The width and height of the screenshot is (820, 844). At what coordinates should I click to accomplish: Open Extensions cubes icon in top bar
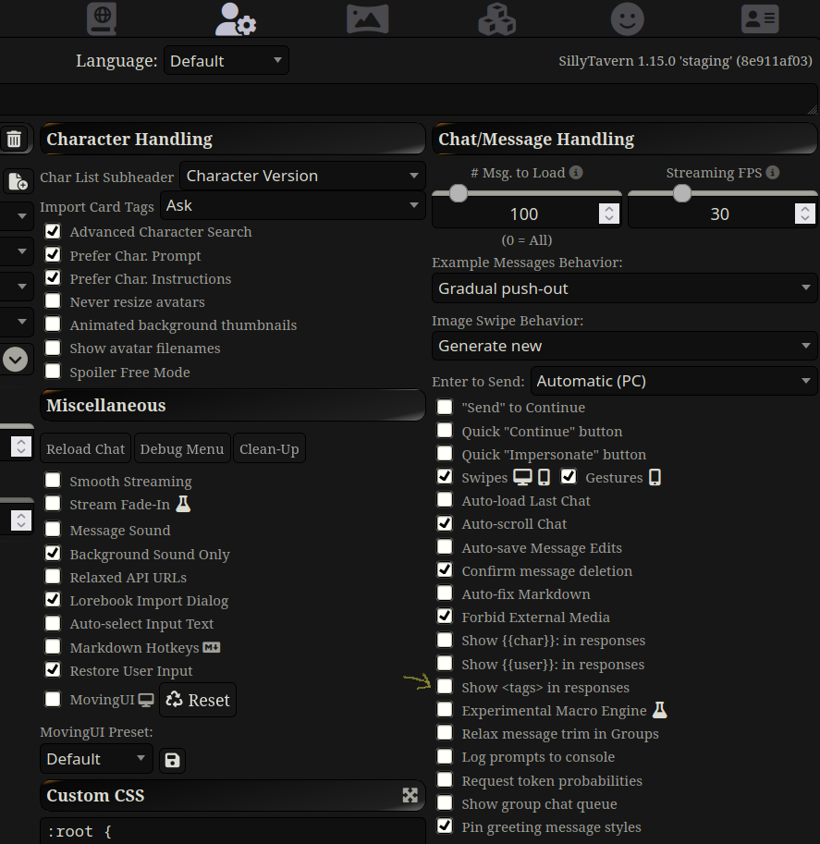click(497, 18)
